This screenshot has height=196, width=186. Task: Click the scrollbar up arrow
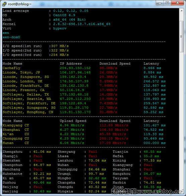[x=182, y=11]
